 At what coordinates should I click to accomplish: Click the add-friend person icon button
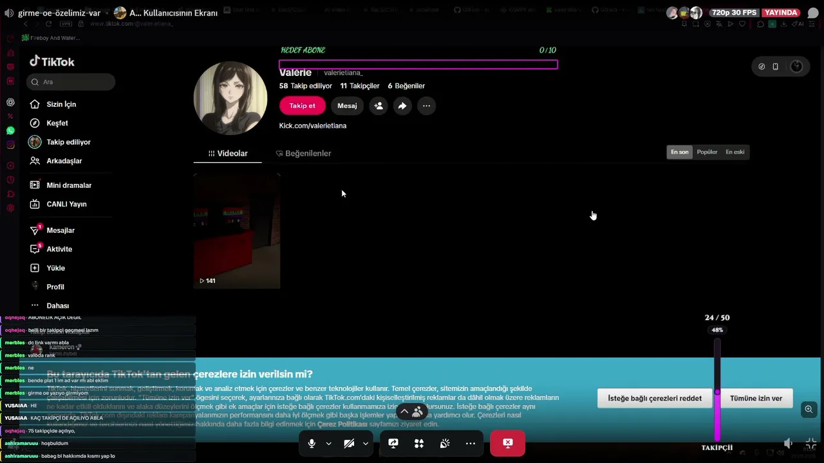[x=379, y=106]
